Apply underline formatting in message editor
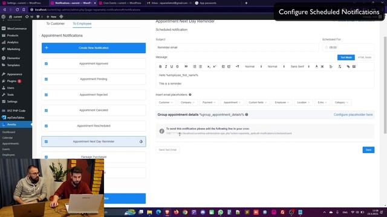 (172, 66)
